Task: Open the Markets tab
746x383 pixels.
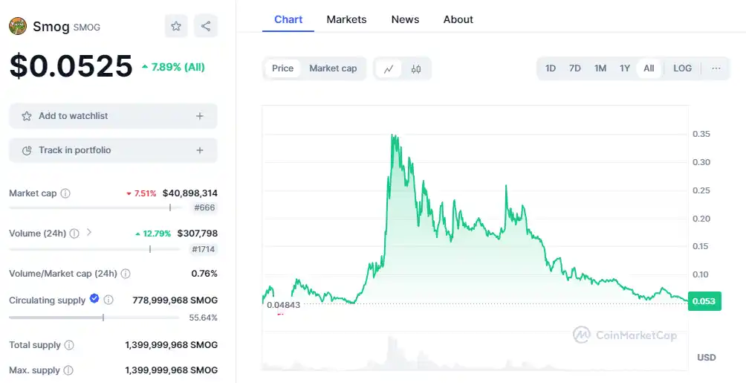Action: click(346, 19)
